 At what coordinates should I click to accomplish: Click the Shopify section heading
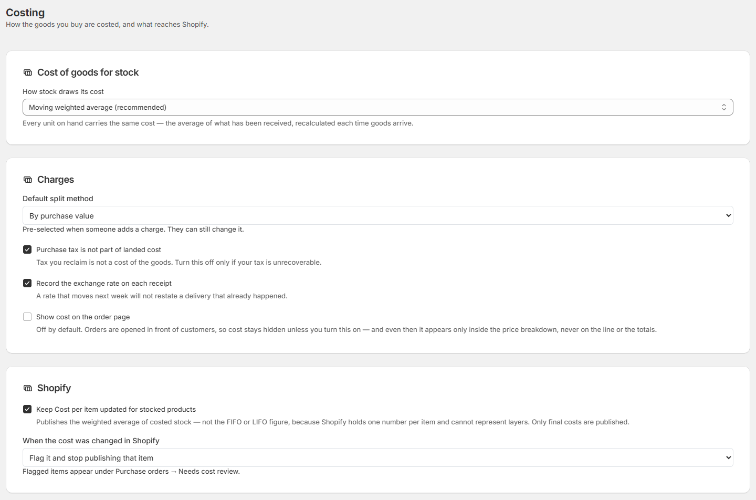pyautogui.click(x=54, y=388)
